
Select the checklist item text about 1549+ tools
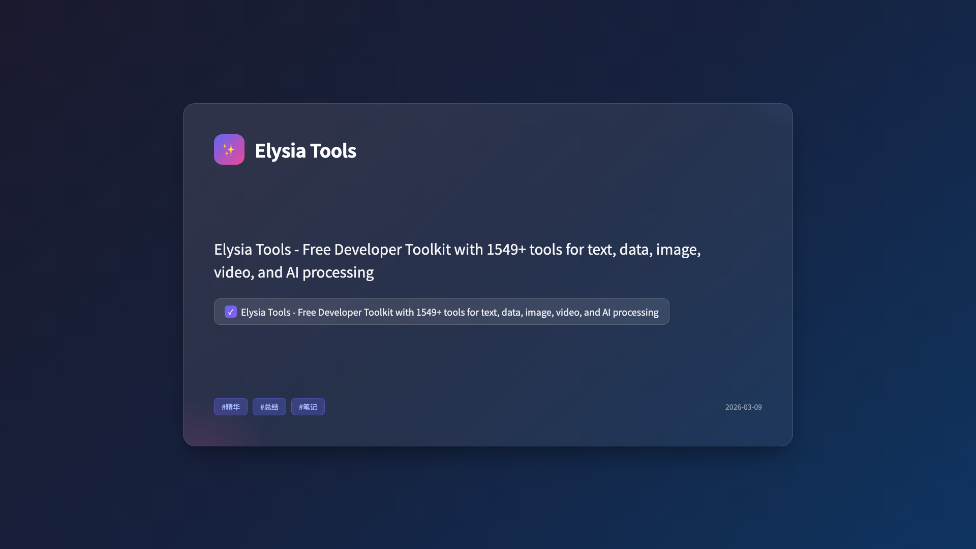tap(449, 312)
